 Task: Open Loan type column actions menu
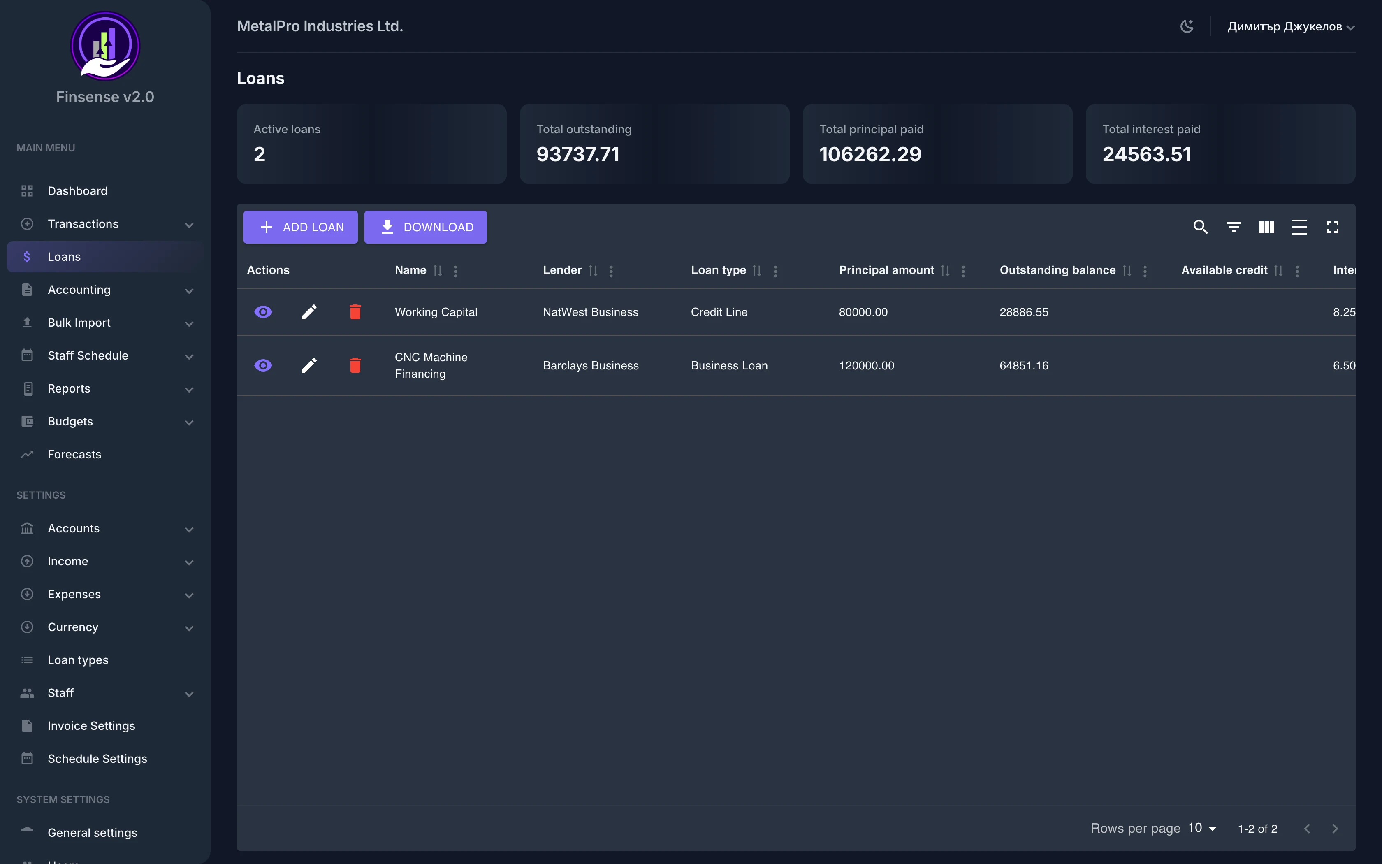click(x=775, y=271)
